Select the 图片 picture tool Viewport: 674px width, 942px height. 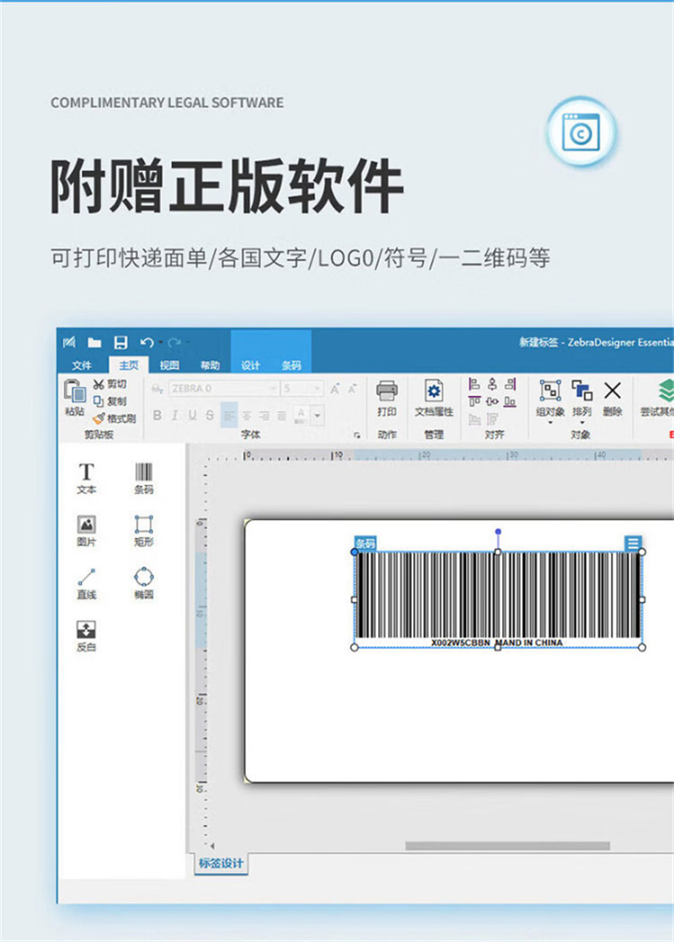[x=86, y=531]
